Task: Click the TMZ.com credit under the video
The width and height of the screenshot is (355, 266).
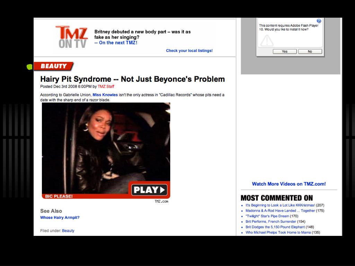Action: [x=162, y=201]
